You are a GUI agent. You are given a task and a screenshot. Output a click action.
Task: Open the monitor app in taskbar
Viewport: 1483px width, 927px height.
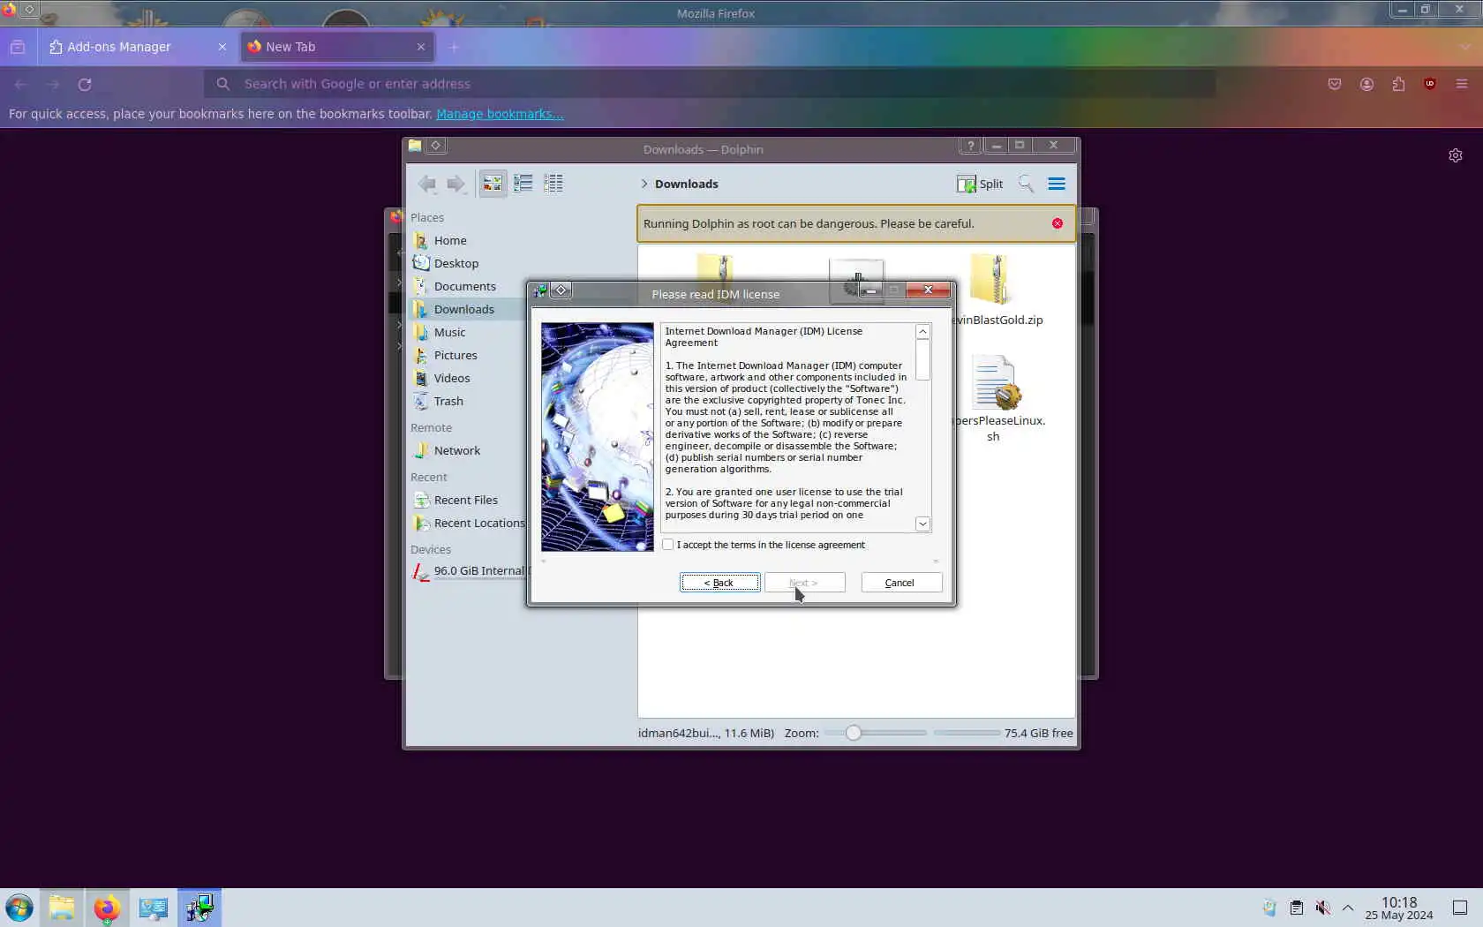coord(153,908)
